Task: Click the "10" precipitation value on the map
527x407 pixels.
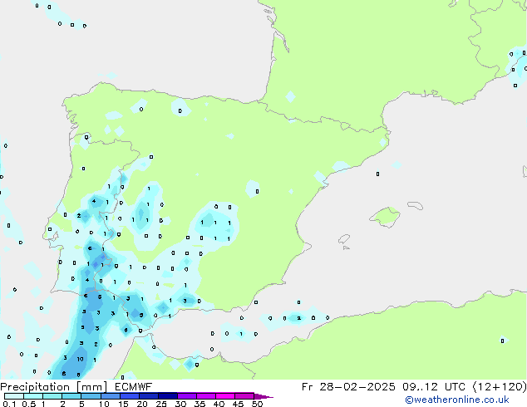Action: tap(80, 360)
